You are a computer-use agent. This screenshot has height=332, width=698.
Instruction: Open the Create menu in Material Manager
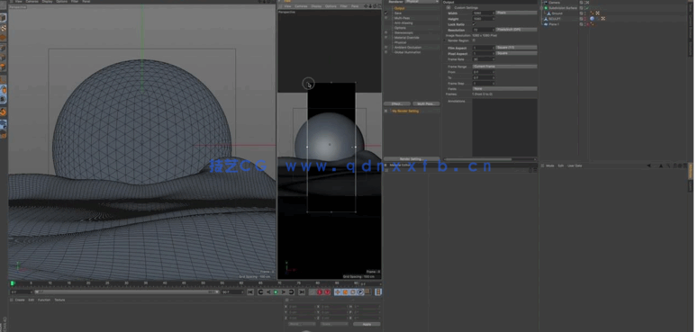pos(20,300)
